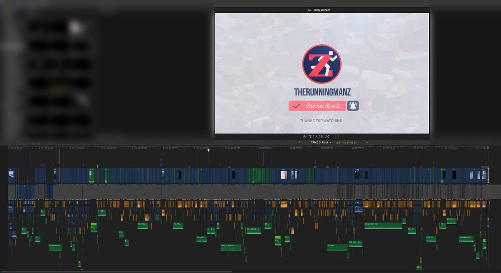This screenshot has width=501, height=273.
Task: Select the Lost in Prison audio clip
Action: pyautogui.click(x=230, y=247)
